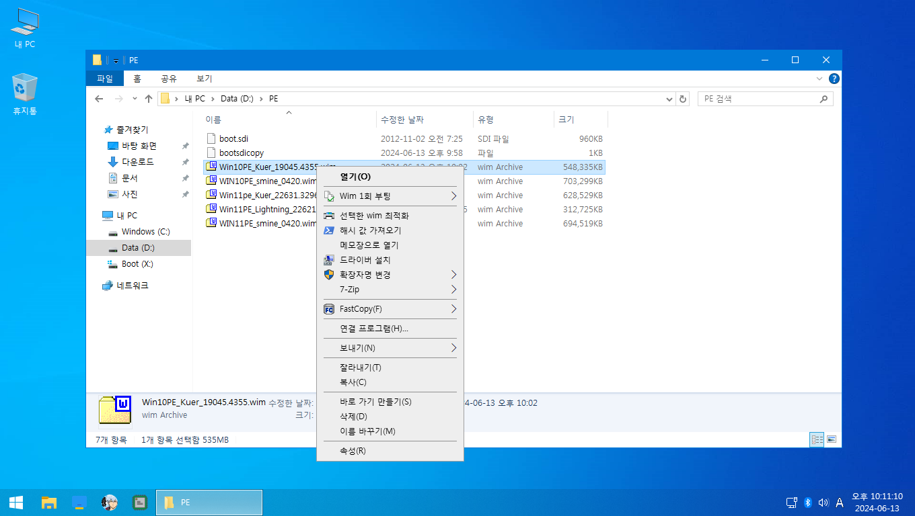The height and width of the screenshot is (516, 915).
Task: Open the taskbar clock showing 2024-06-13
Action: (877, 502)
